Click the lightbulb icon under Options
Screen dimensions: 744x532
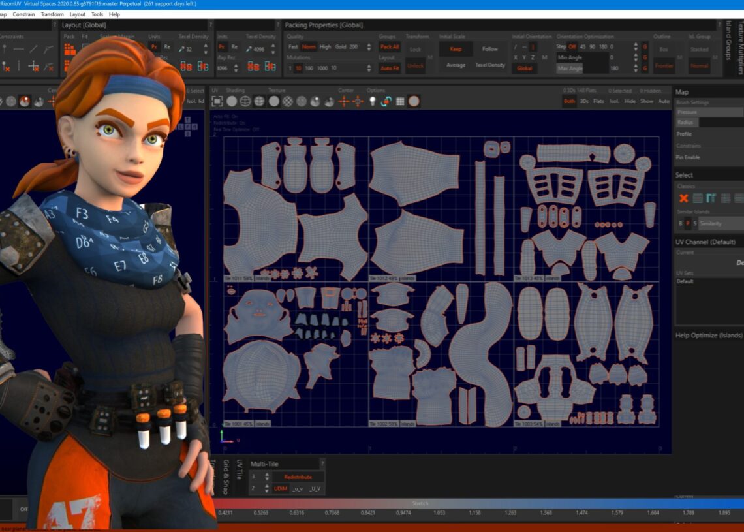tap(373, 101)
